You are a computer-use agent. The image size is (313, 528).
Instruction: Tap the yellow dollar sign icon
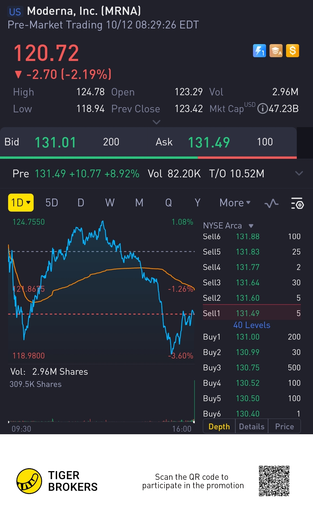tap(292, 51)
